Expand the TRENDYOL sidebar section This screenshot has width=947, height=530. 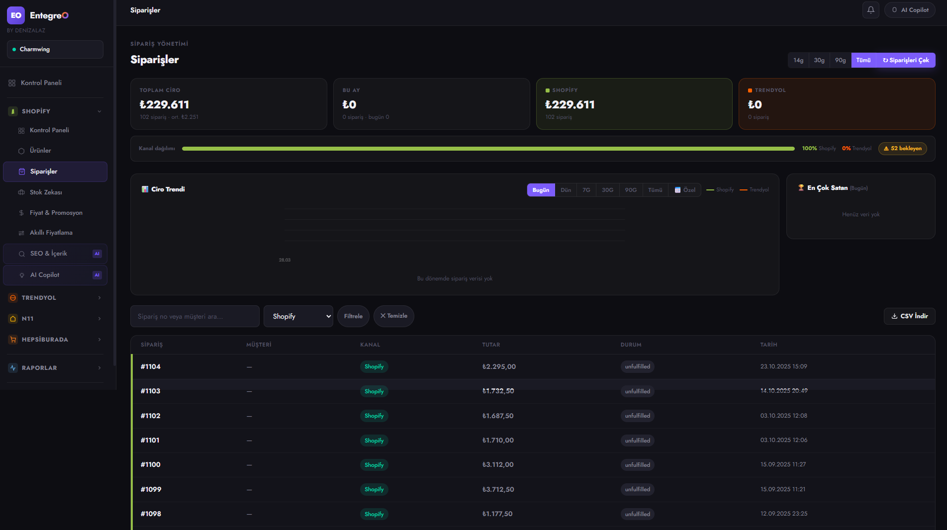pos(99,298)
